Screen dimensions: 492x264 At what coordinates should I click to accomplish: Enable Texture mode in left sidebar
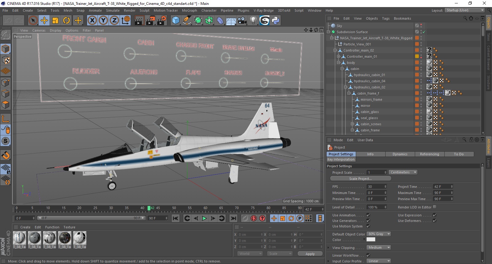point(6,60)
